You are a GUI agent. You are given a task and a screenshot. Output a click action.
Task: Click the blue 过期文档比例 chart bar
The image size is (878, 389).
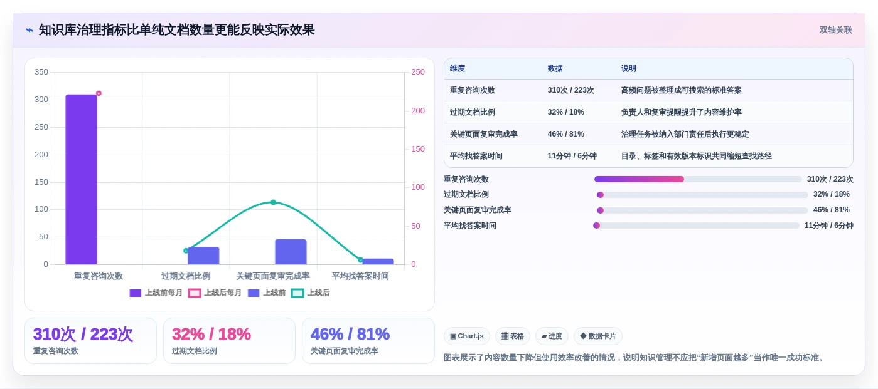pos(203,256)
